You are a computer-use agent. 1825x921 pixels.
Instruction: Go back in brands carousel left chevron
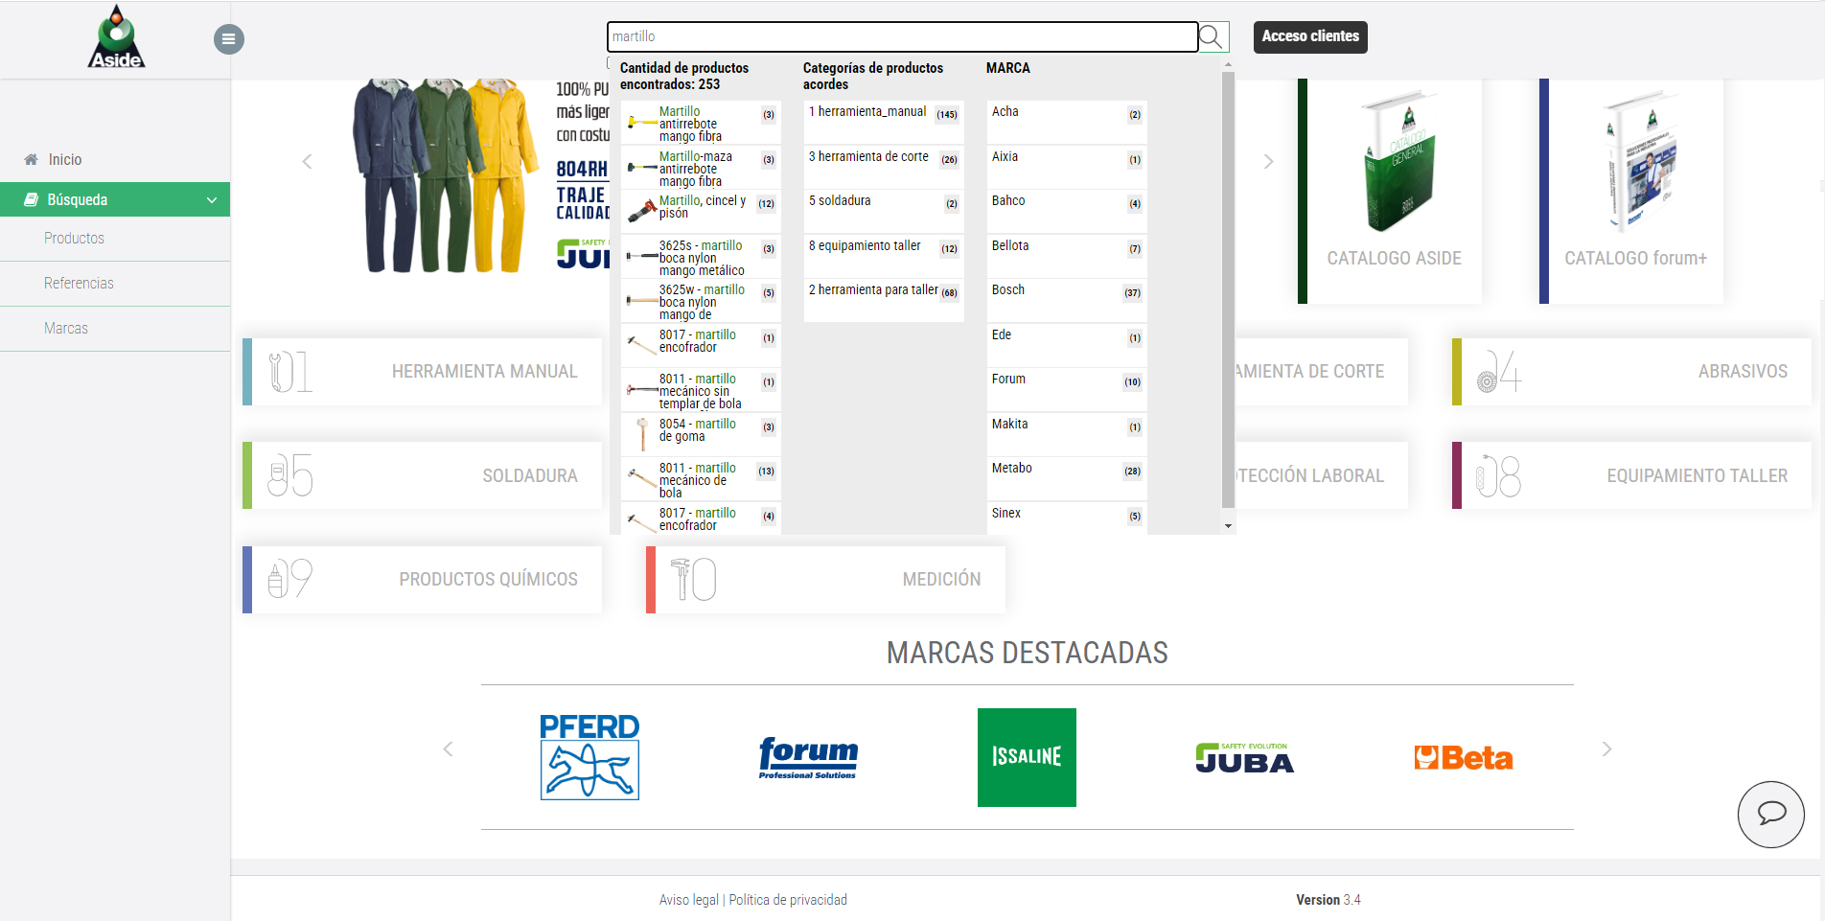click(448, 749)
